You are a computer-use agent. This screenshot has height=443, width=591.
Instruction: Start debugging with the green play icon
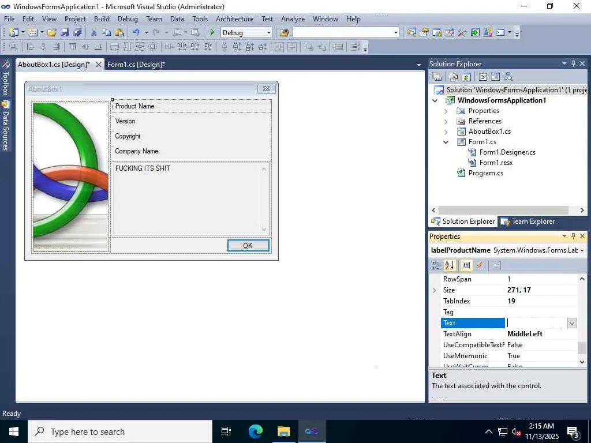(x=212, y=33)
